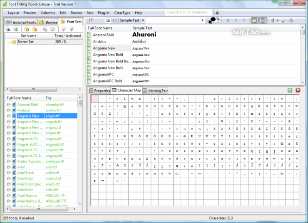Screen dimensions: 308x223
Task: Click the lightbulb activate icon in top toolbar
Action: pyautogui.click(x=283, y=20)
